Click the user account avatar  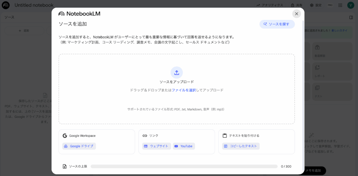tap(350, 5)
